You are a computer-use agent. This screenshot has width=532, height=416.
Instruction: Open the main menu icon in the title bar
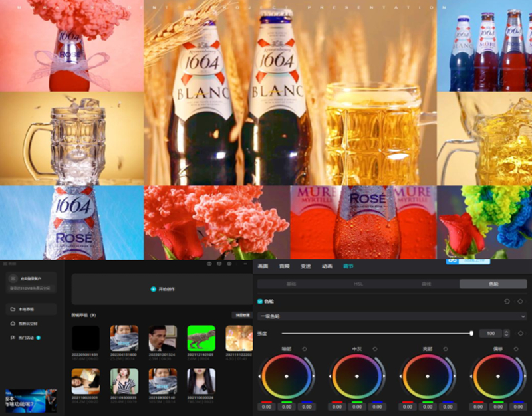pos(5,264)
